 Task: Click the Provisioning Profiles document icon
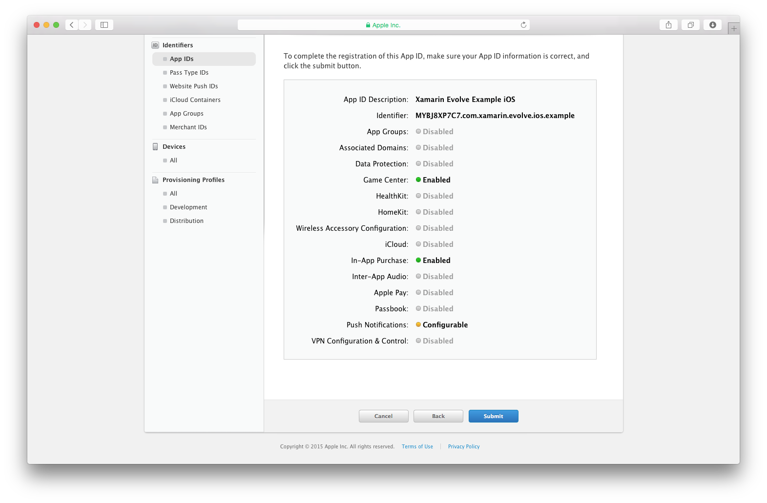(x=155, y=180)
